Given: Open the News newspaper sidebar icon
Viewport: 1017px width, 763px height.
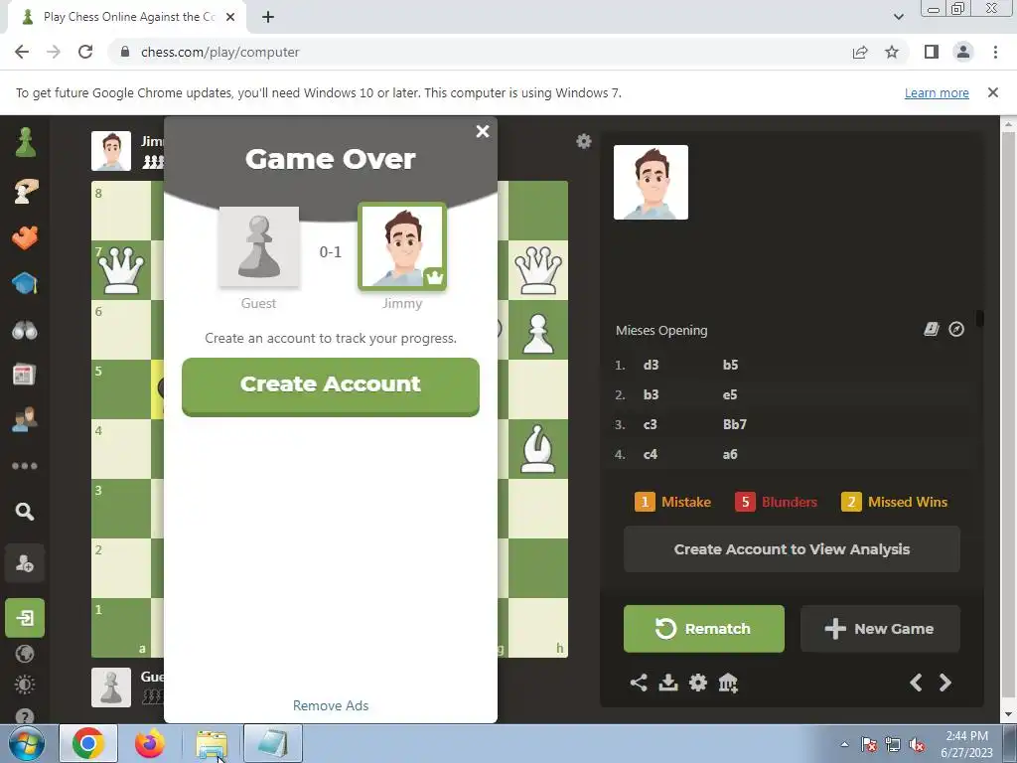Looking at the screenshot, I should [x=24, y=375].
